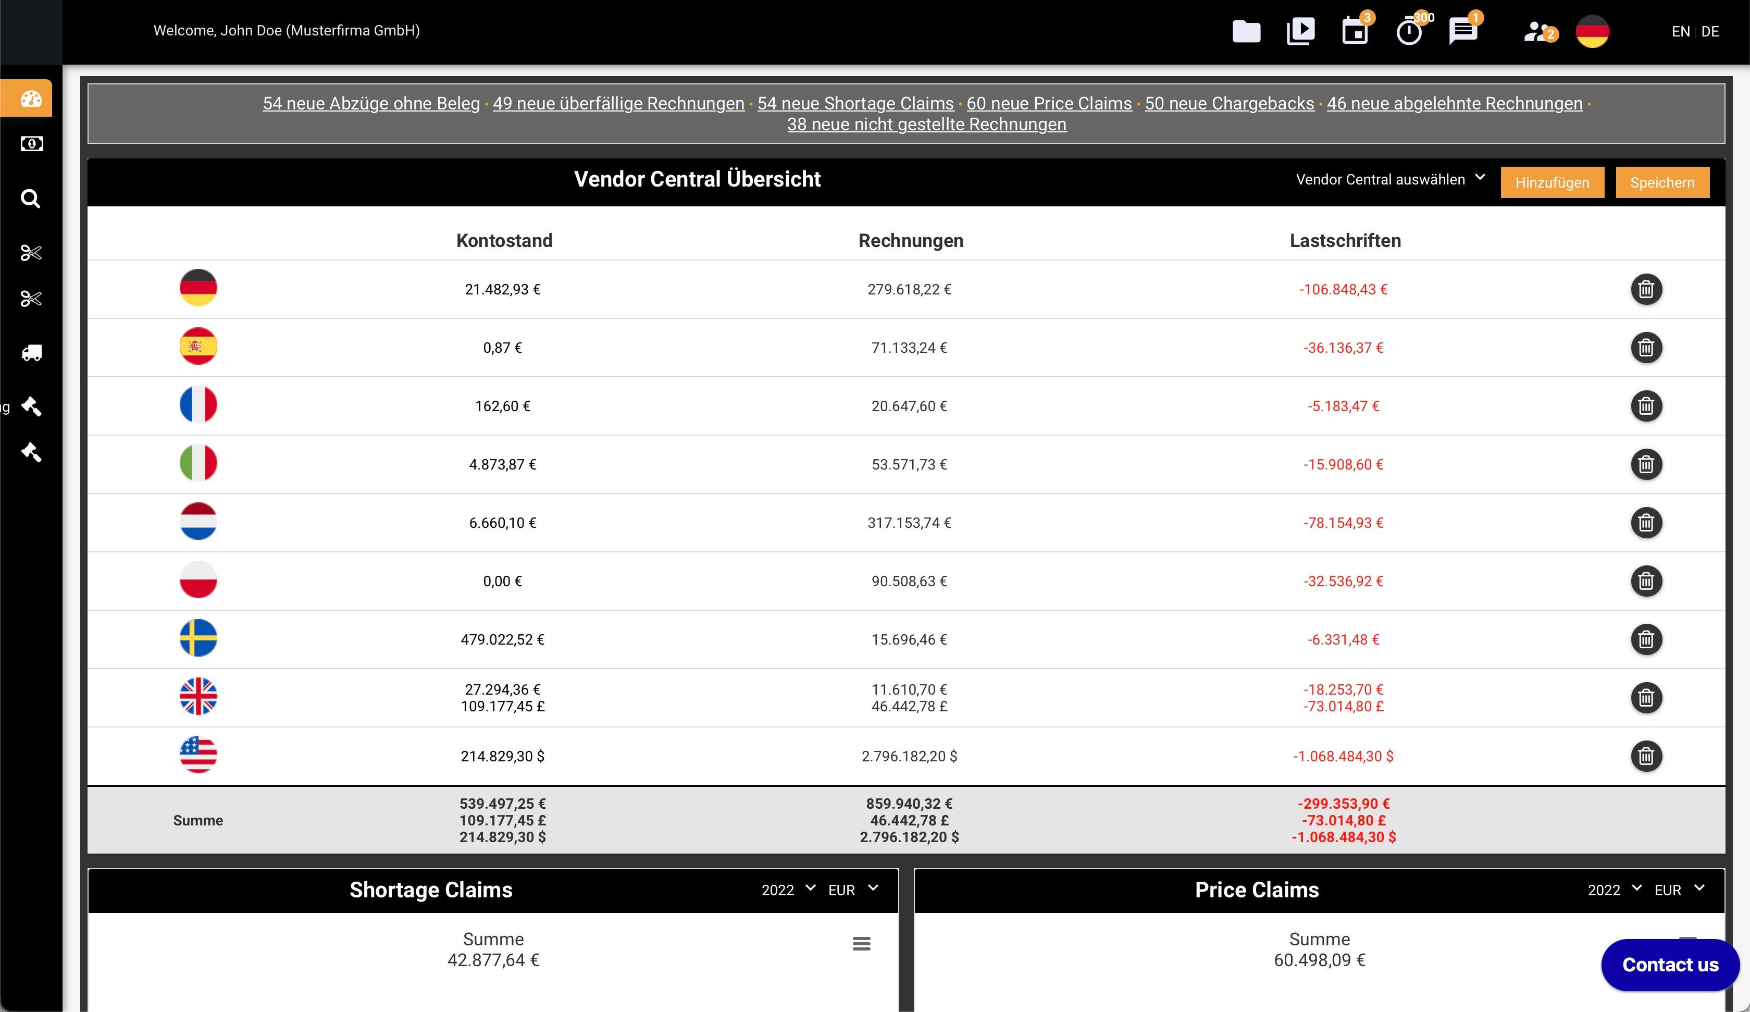This screenshot has height=1012, width=1750.
Task: Open the folder icon in top bar
Action: click(1246, 32)
